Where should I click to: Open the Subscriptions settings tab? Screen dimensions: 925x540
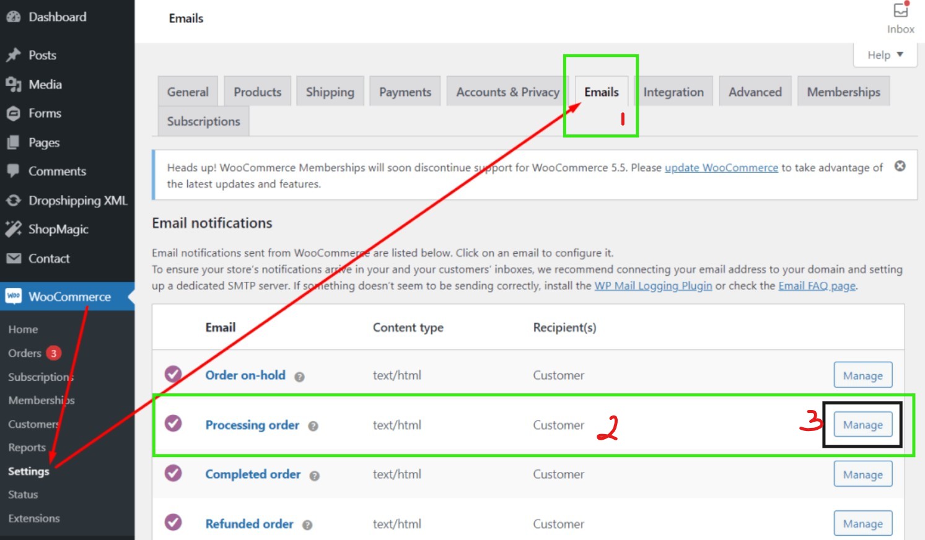point(203,121)
